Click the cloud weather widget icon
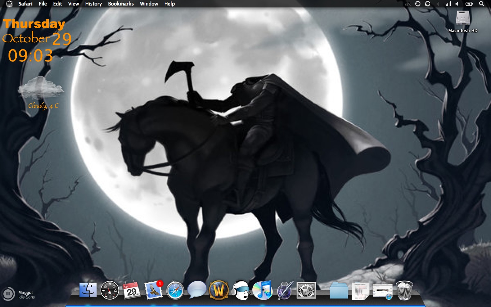The height and width of the screenshot is (307, 491). [x=41, y=88]
